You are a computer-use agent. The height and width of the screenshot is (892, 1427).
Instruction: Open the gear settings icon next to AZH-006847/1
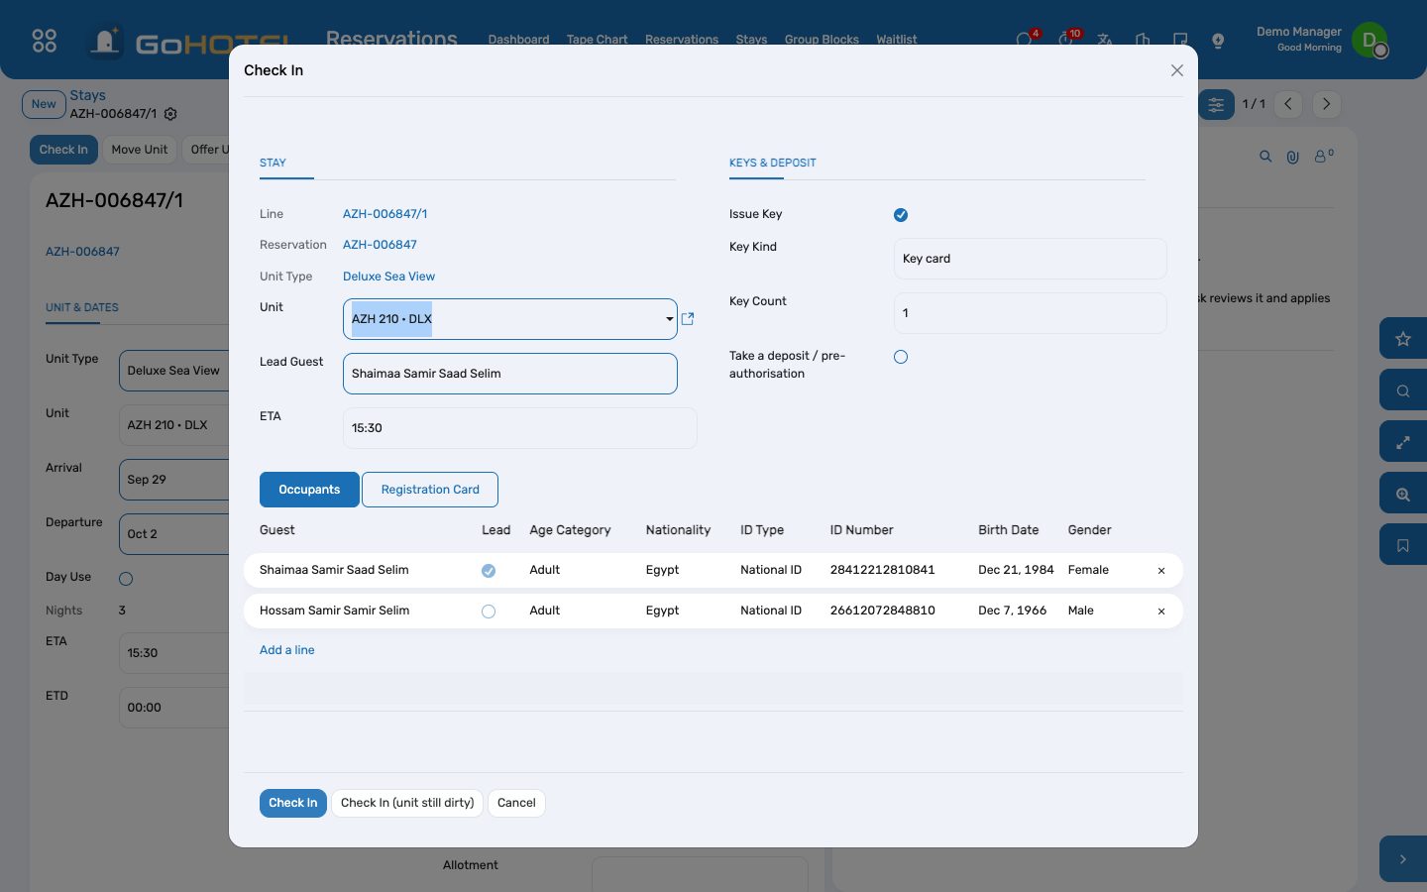click(170, 114)
